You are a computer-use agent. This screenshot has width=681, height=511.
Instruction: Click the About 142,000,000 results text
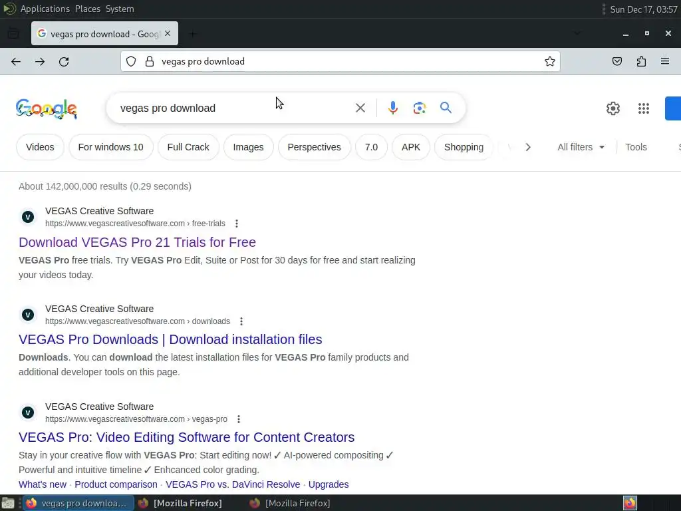(x=105, y=186)
